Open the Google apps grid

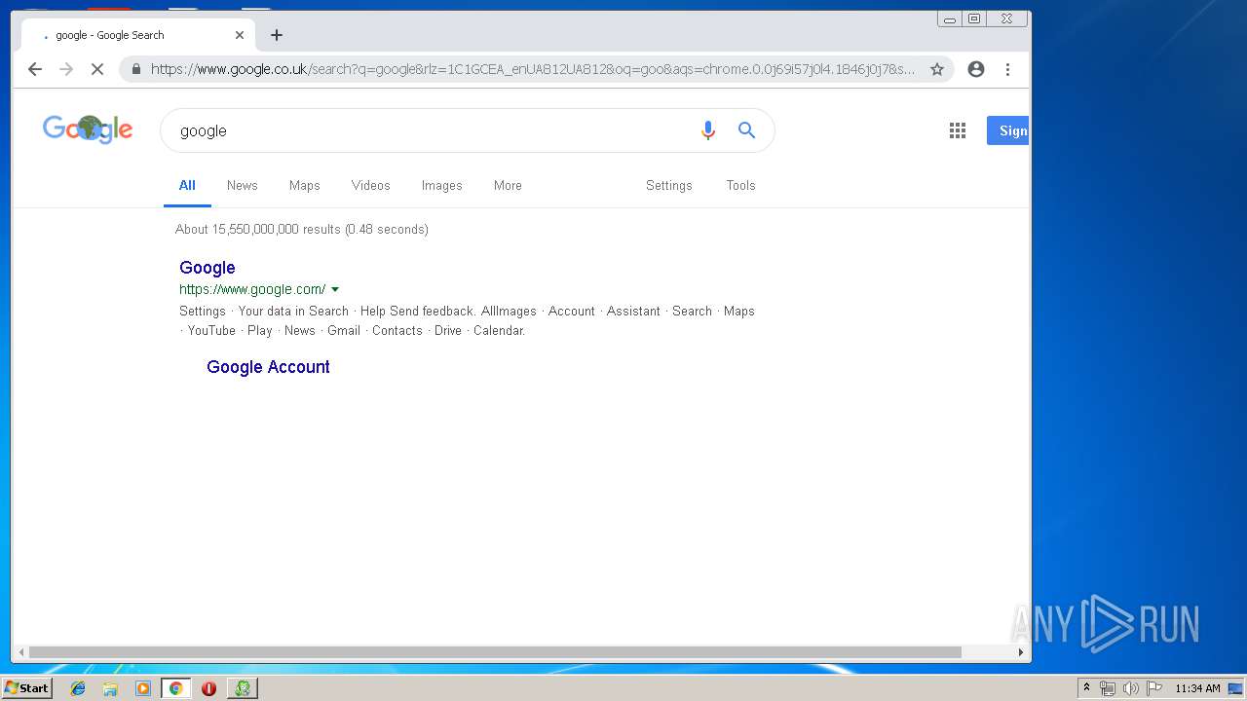click(x=958, y=130)
